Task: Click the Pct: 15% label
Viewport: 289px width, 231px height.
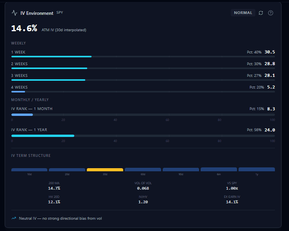Action: 257,109
